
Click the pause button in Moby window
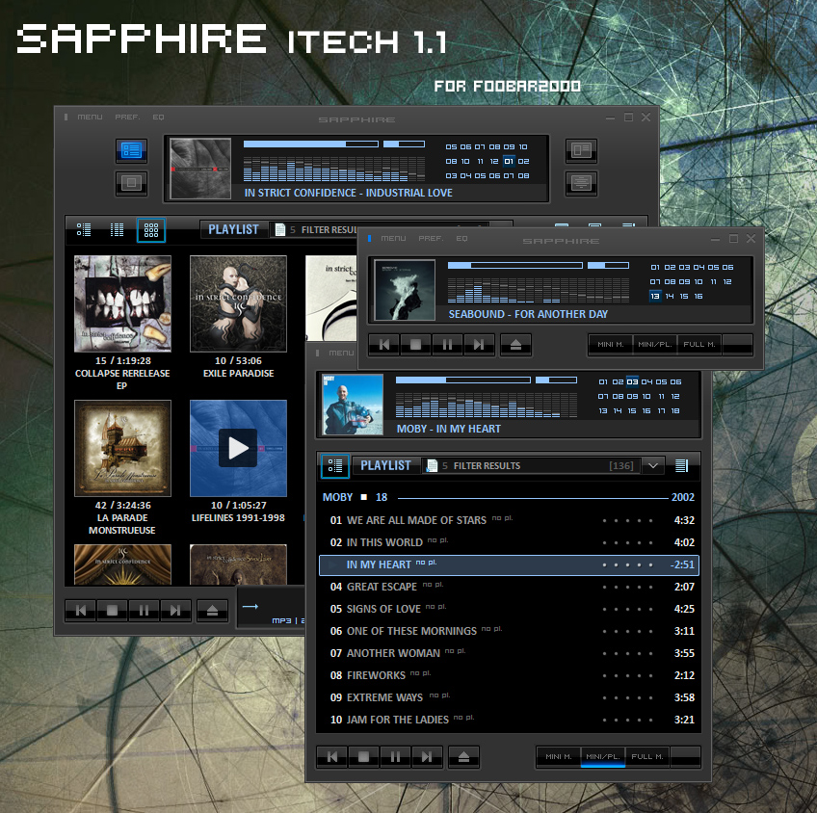click(395, 757)
